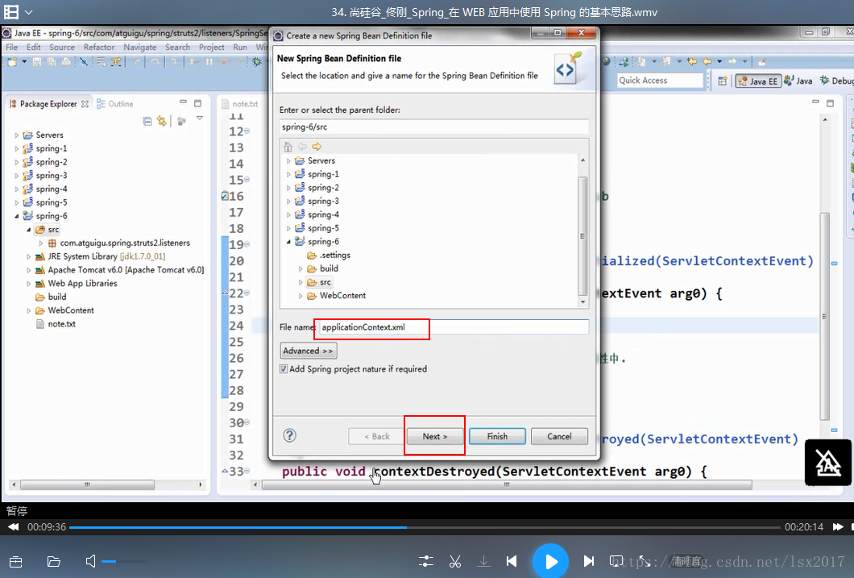This screenshot has height=578, width=854.
Task: Click the dialog folder tree vertical scrollbar
Action: tap(582, 235)
